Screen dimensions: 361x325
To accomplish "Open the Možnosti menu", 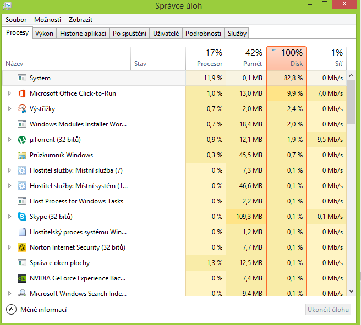I will [47, 20].
